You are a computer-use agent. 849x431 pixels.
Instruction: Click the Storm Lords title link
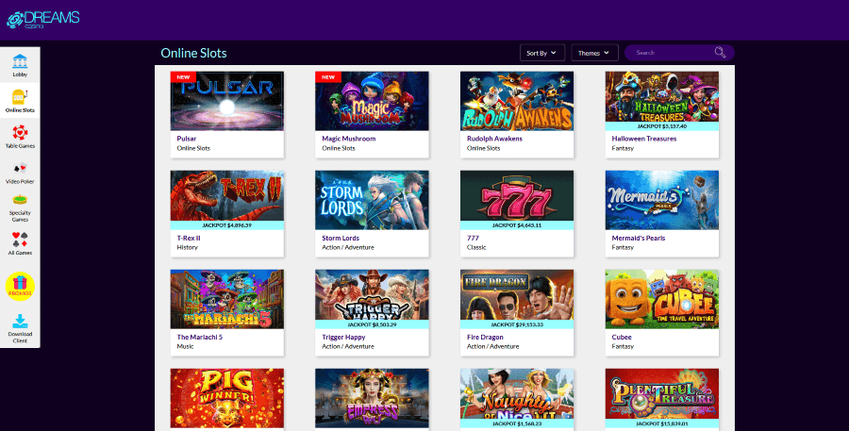pos(341,238)
